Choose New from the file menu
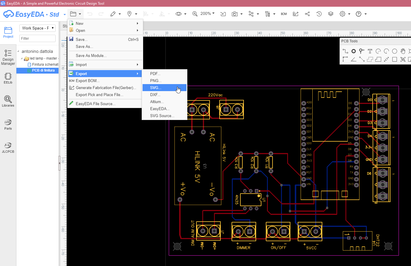The image size is (411, 266). point(105,23)
